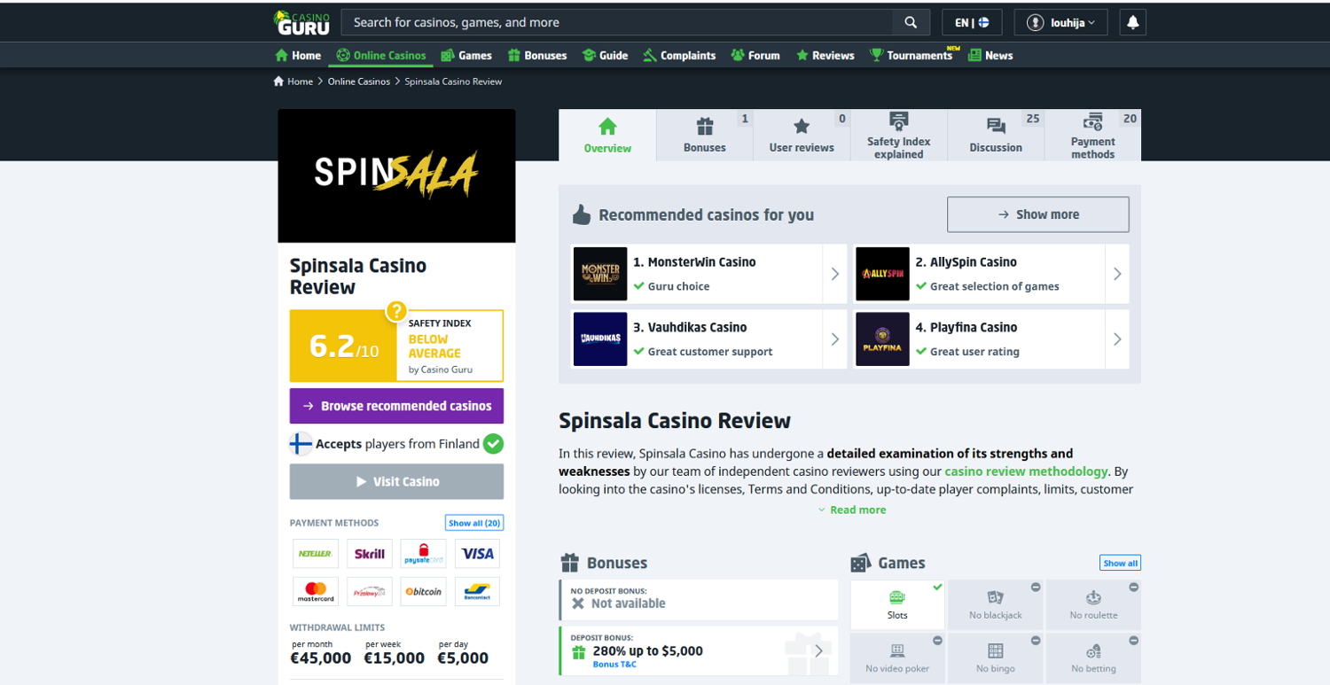Open the MonsterWin Casino recommendation thumbnail

coord(600,274)
